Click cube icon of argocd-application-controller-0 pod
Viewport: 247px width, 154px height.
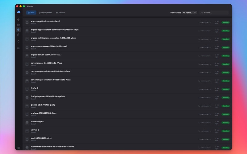click(x=27, y=22)
